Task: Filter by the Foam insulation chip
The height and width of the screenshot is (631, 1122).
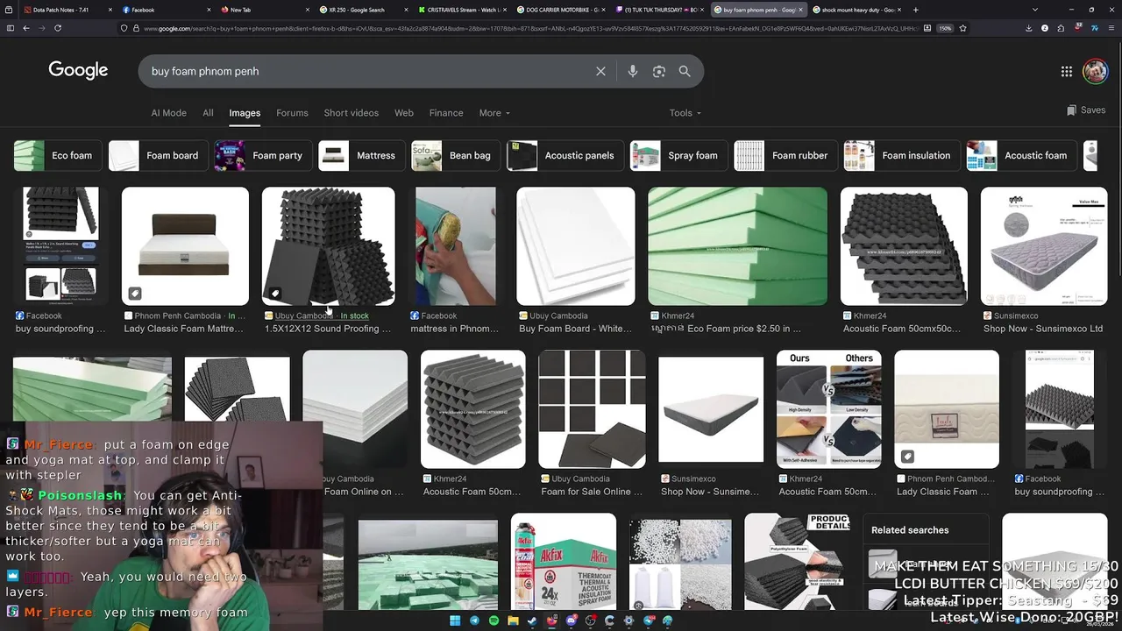Action: click(901, 156)
